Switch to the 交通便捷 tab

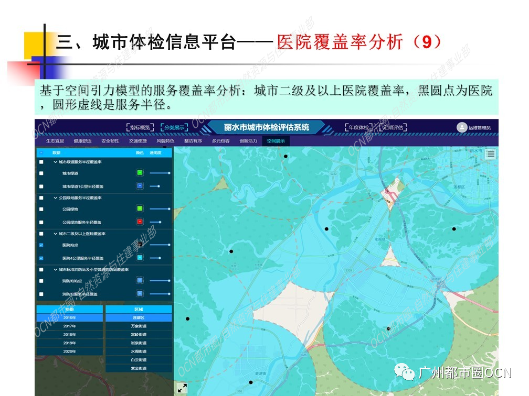[138, 141]
